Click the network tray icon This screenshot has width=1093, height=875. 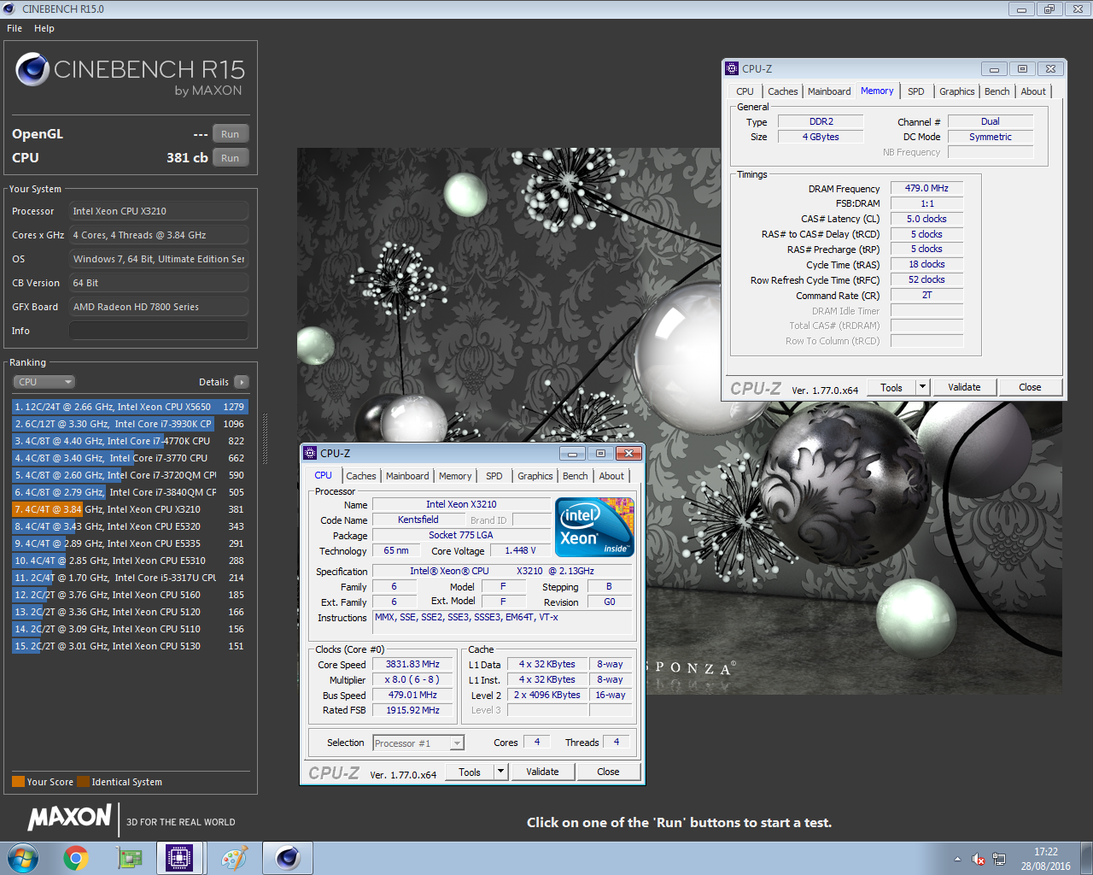(x=999, y=860)
